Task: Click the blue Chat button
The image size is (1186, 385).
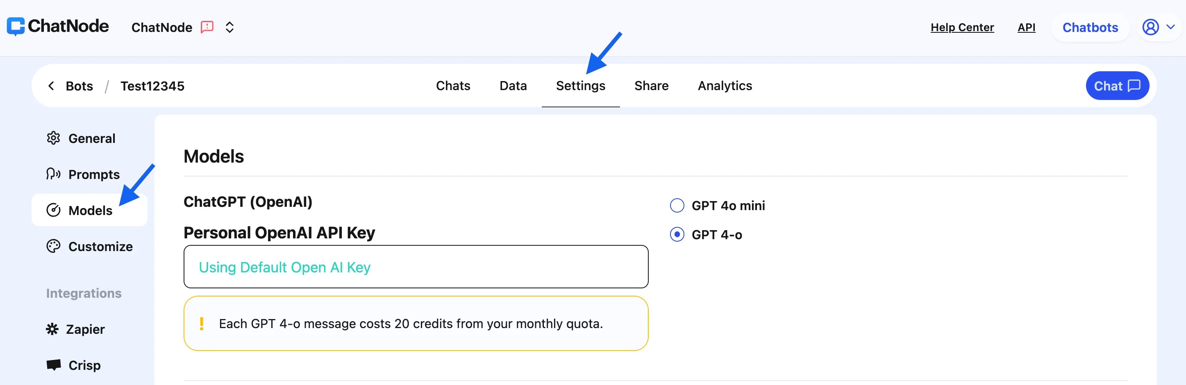Action: pos(1117,86)
